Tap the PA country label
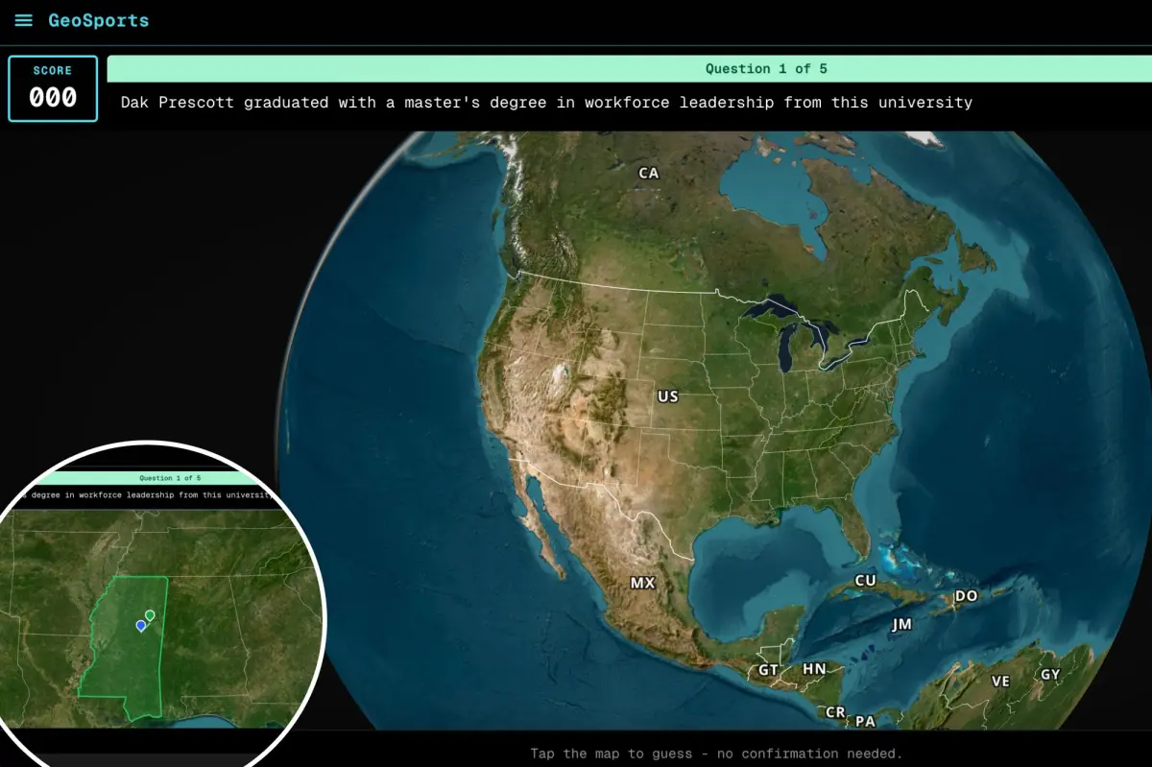This screenshot has width=1152, height=767. 865,721
